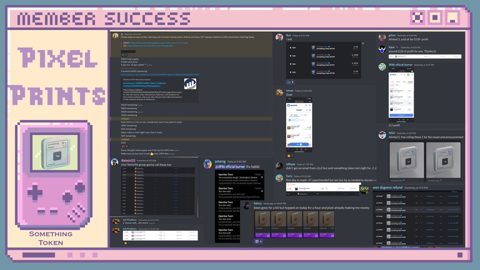The height and width of the screenshot is (270, 480).
Task: Click the @degen mention above the OOS line
Action: tap(125, 139)
